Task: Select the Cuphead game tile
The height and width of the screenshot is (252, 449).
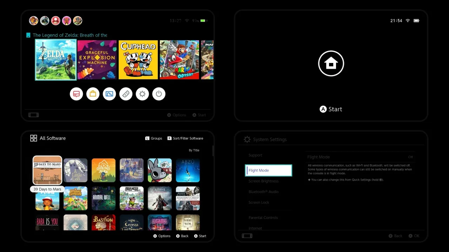Action: click(138, 60)
